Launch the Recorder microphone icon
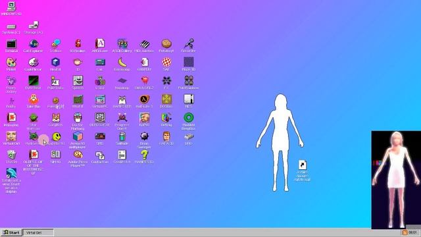Screen dimensions: 421x237 pyautogui.click(x=189, y=43)
